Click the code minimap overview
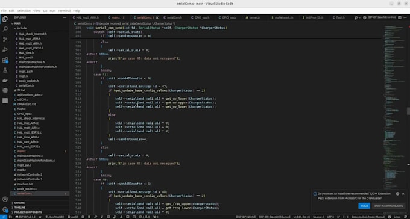Screen dimensions: 410x219 394,105
